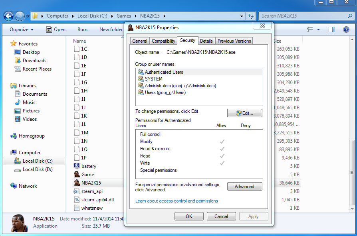Click the folder icon in address bar
Image resolution: width=357 pixels, height=236 pixels.
click(x=35, y=16)
